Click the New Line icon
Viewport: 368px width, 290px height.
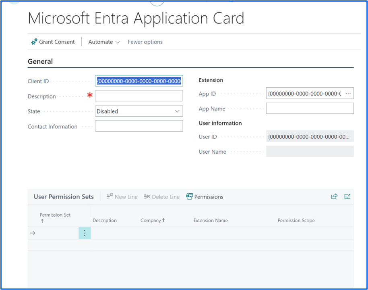(110, 196)
